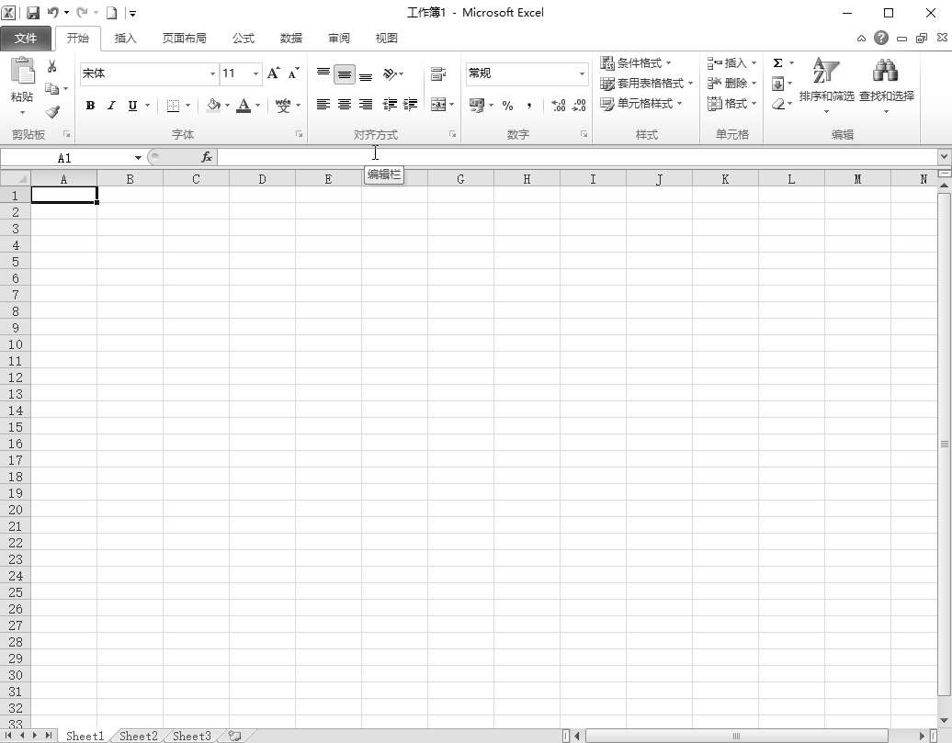Open the number format 常规 dropdown

[582, 73]
